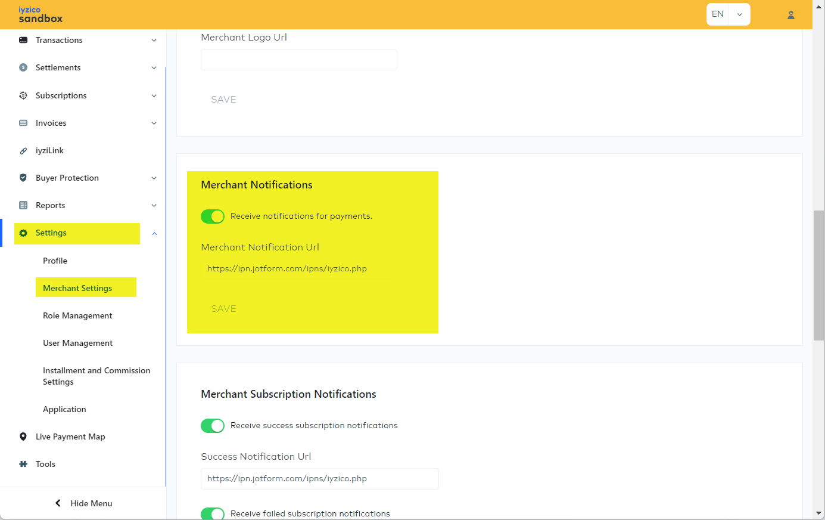Viewport: 825px width, 520px height.
Task: Click the Success Notification Url label
Action: tap(256, 457)
